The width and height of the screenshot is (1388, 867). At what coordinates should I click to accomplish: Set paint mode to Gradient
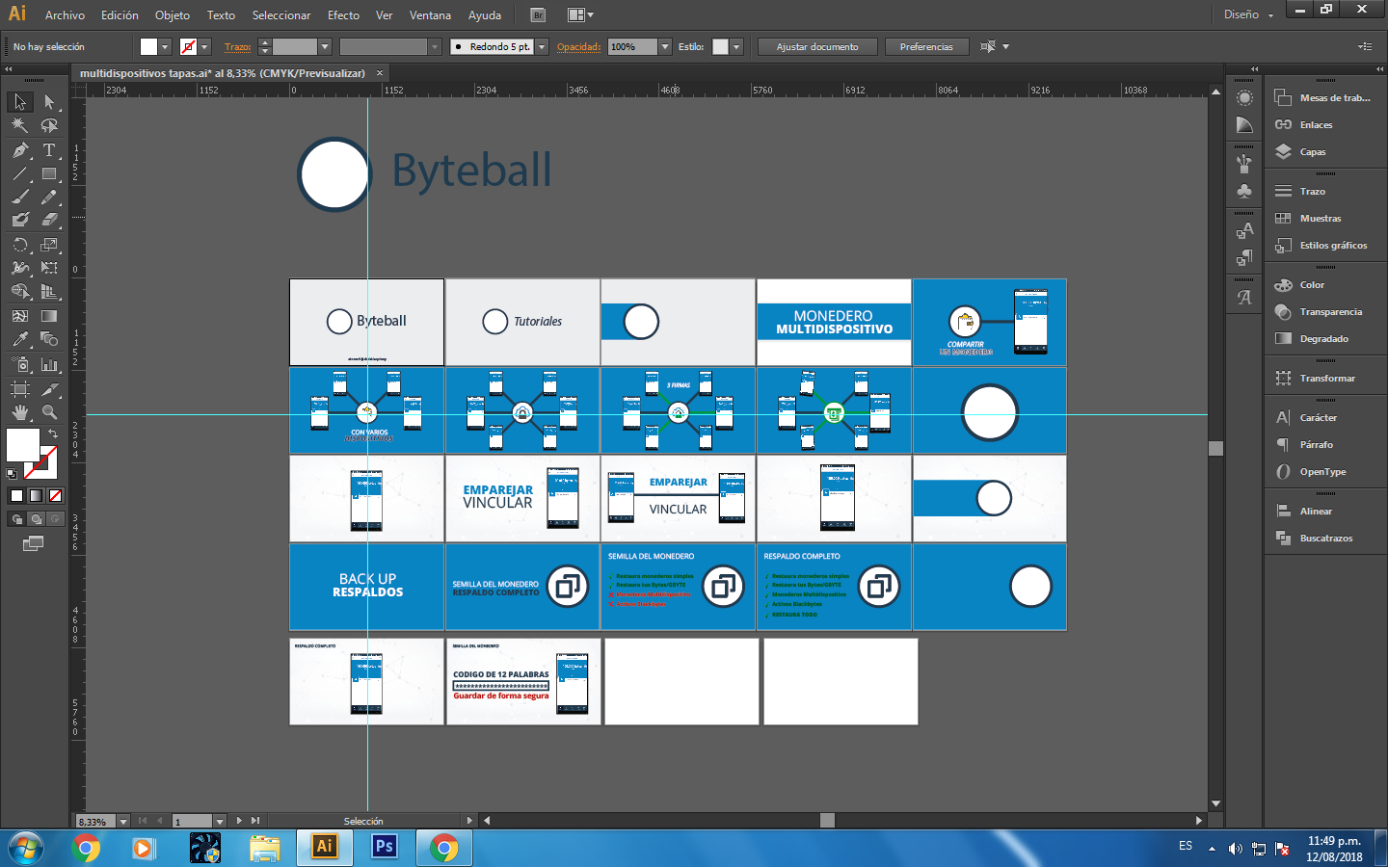point(36,496)
